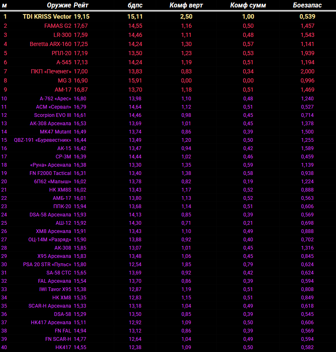Click the 0,21 Комф сумм value for АШ-12
The width and height of the screenshot is (336, 352).
click(248, 223)
